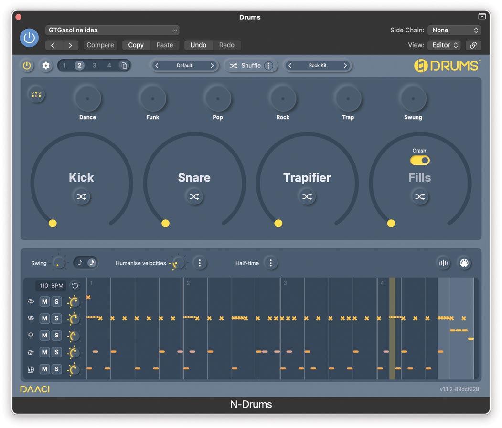Select sixteenth-note swing option

[92, 263]
